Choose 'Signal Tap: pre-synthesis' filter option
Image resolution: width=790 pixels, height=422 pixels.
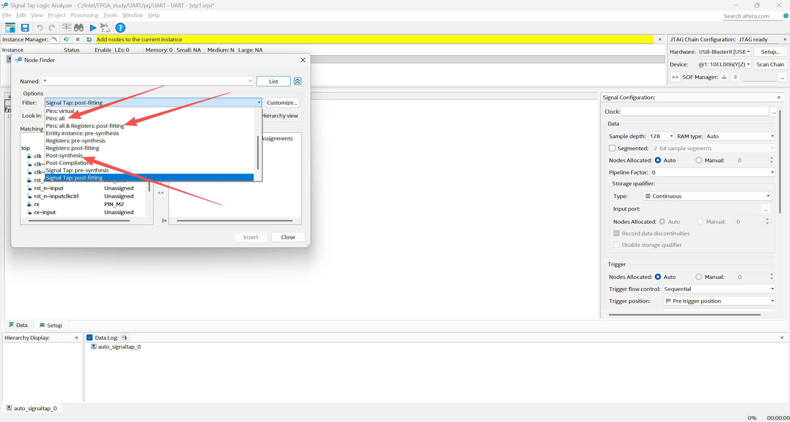point(149,170)
